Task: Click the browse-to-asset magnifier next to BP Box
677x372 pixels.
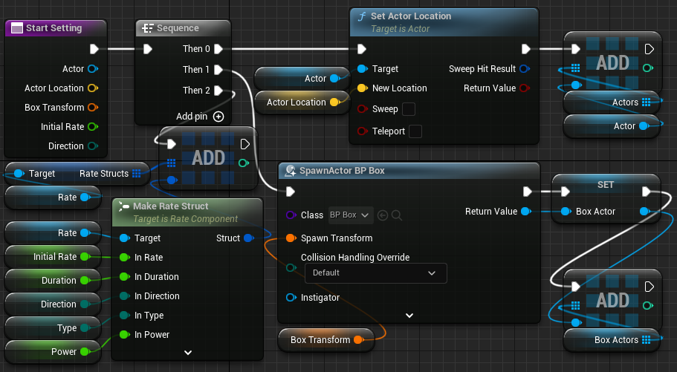Action: [397, 215]
